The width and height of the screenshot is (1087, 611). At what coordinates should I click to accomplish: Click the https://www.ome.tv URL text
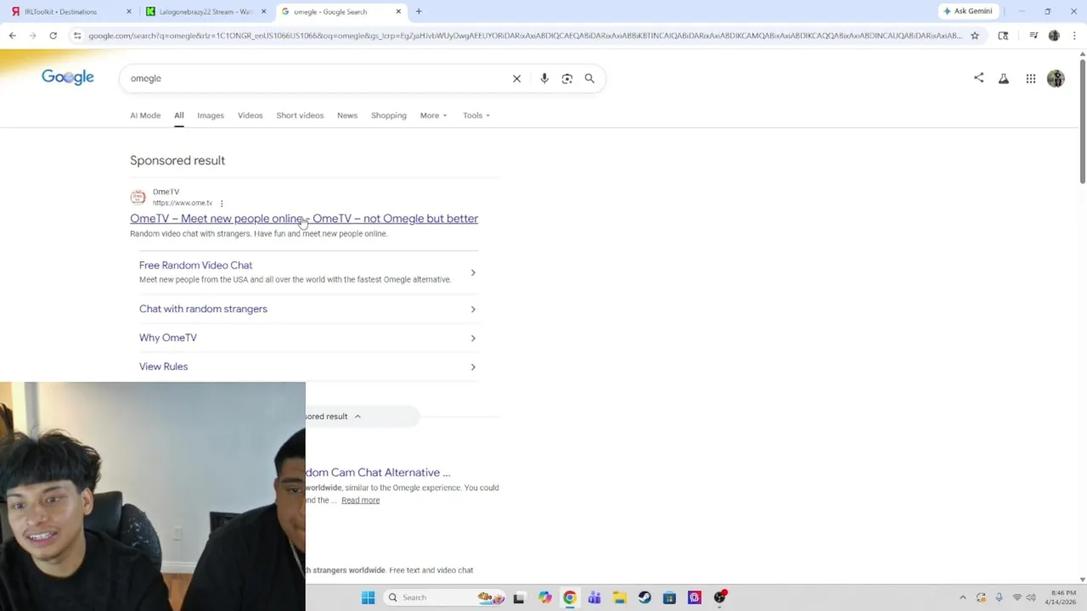[183, 204]
